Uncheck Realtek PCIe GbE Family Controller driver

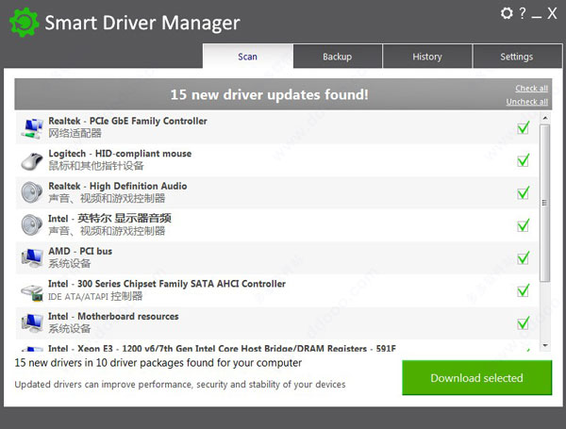pyautogui.click(x=523, y=127)
